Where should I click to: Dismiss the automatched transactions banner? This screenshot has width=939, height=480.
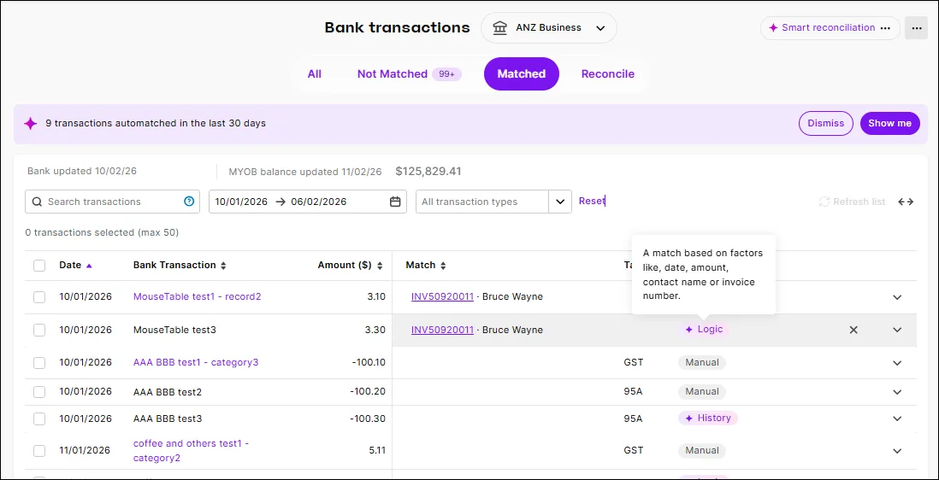(826, 124)
